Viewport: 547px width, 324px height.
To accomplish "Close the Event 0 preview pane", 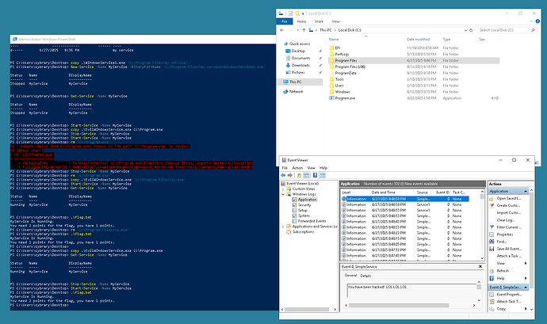I will pyautogui.click(x=480, y=266).
